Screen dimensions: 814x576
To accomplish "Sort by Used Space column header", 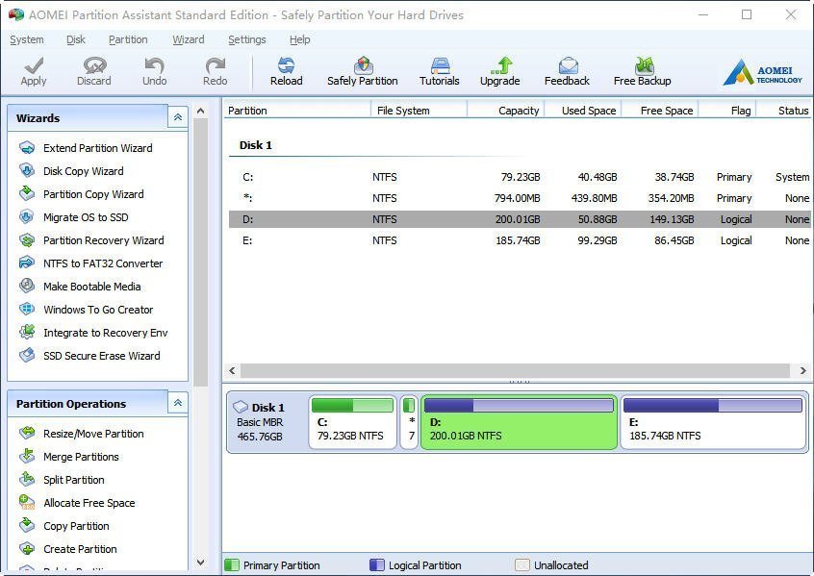I will 583,111.
